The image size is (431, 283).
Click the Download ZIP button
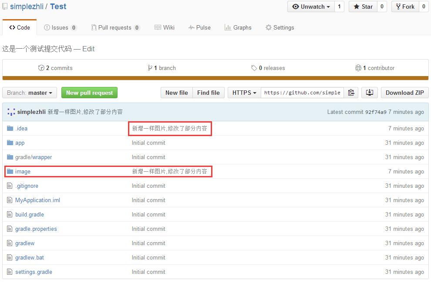tap(404, 93)
